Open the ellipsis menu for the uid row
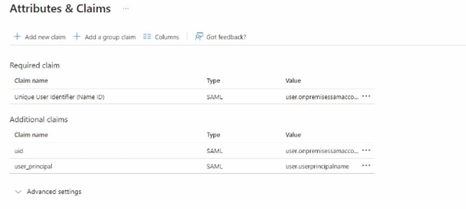Image resolution: width=466 pixels, height=209 pixels. (366, 150)
